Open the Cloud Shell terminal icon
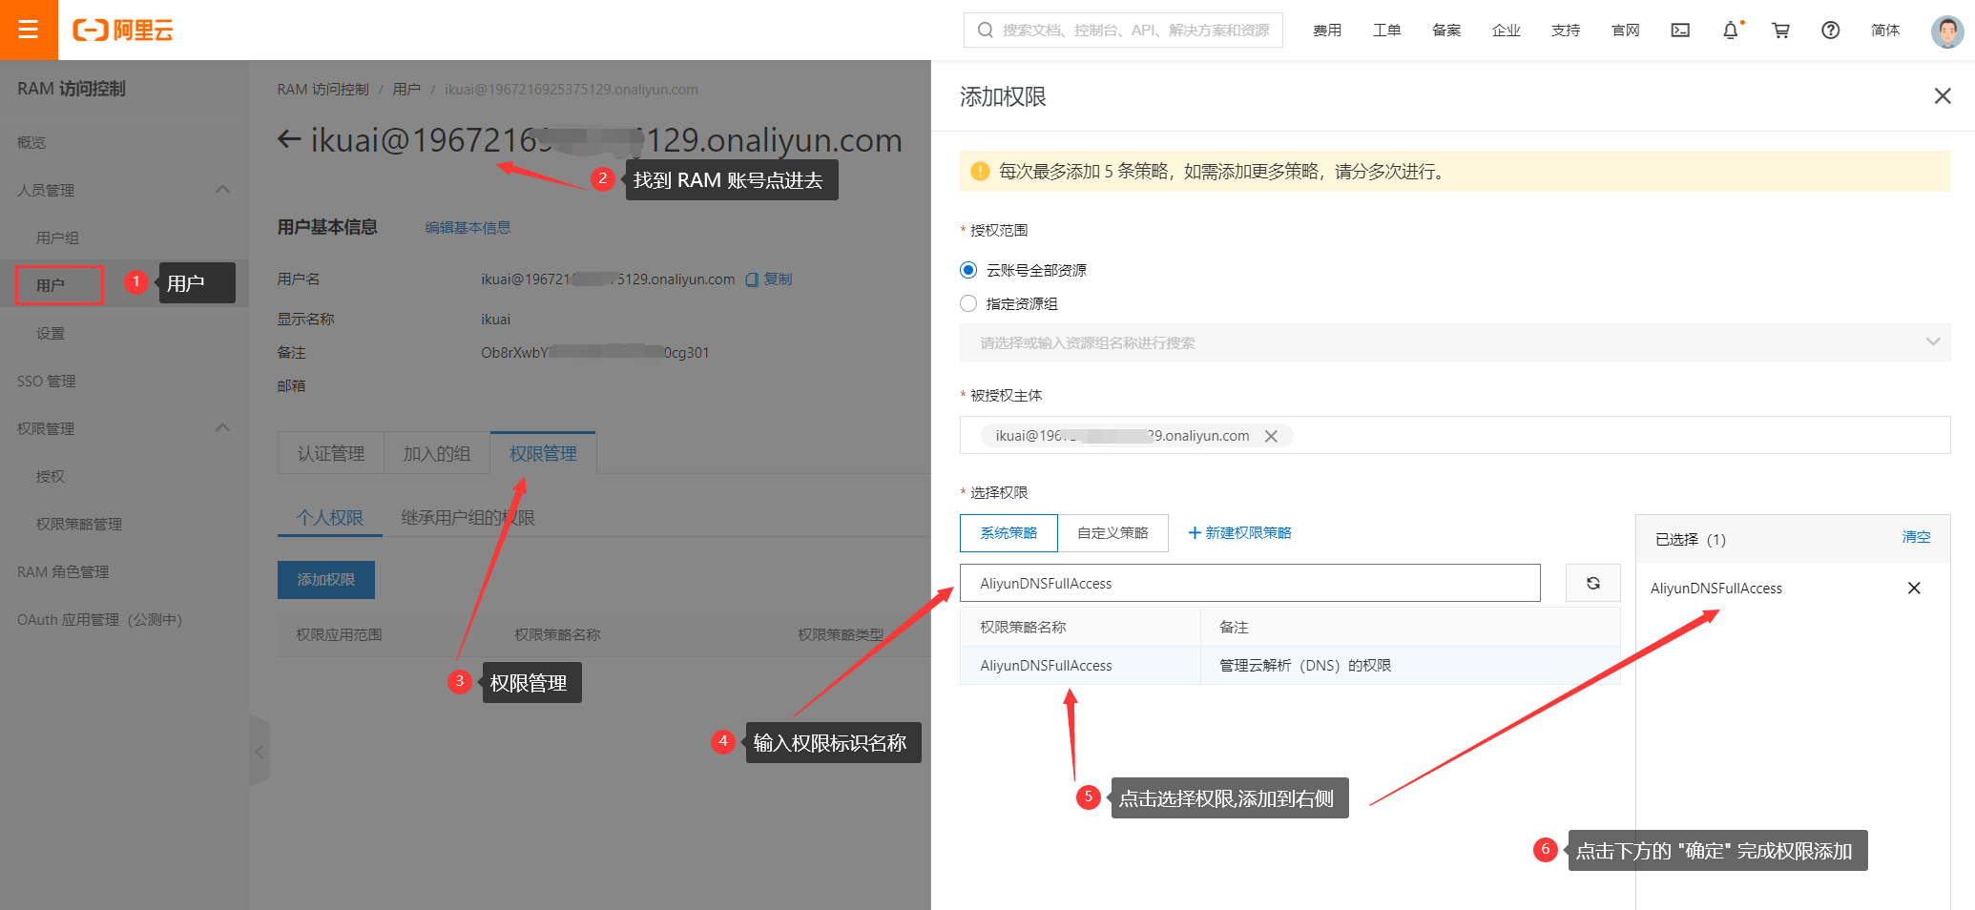Screen dimensions: 1975x910 (x=1680, y=31)
